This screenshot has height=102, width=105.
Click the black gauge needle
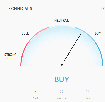[x=72, y=48]
